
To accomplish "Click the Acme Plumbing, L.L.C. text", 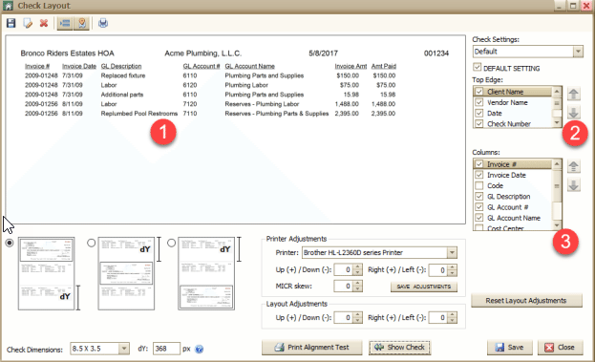I will point(203,53).
